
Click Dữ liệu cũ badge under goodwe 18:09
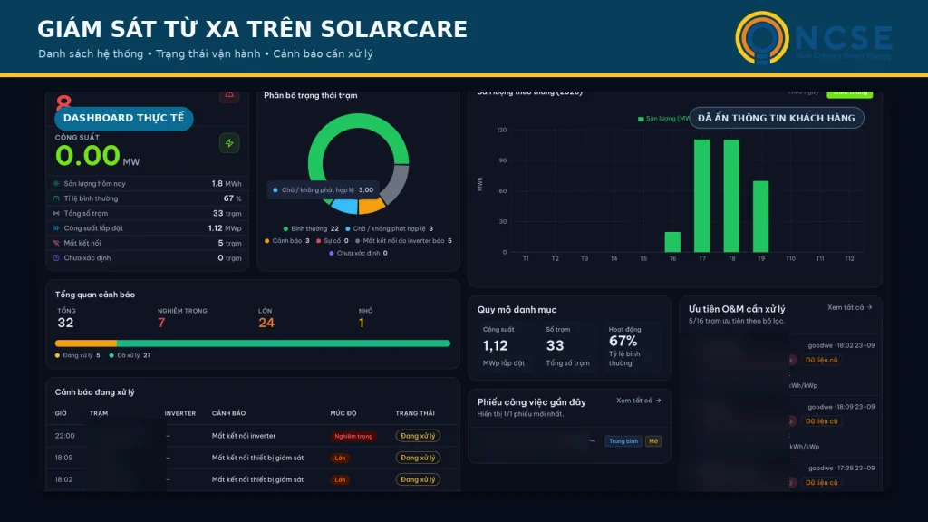(821, 421)
